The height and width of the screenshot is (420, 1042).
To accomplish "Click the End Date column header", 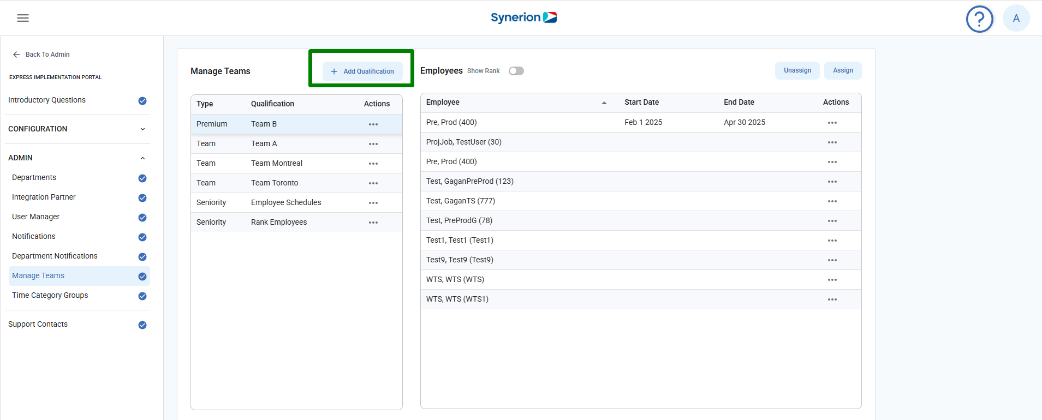I will (739, 102).
